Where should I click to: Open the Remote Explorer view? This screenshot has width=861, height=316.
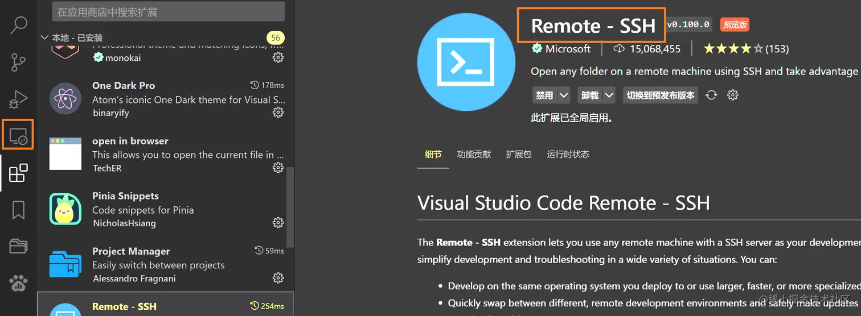click(x=19, y=136)
